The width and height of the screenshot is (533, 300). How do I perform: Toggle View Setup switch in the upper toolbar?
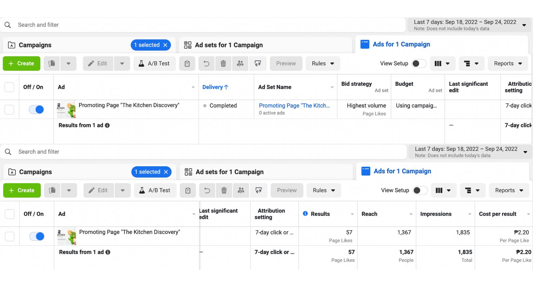pyautogui.click(x=419, y=64)
